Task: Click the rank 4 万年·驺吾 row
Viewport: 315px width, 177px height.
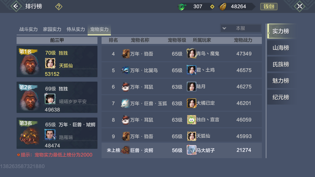Action: click(x=181, y=54)
